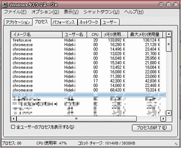Screen dimensions: 181x148
Task: Switch to the パフォーマンス tab
Action: (64, 22)
